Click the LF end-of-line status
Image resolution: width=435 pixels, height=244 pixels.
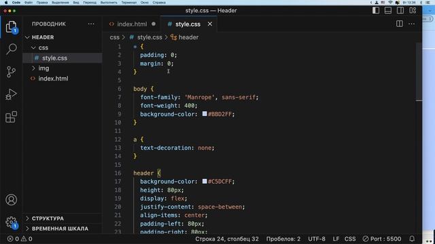[x=336, y=239]
